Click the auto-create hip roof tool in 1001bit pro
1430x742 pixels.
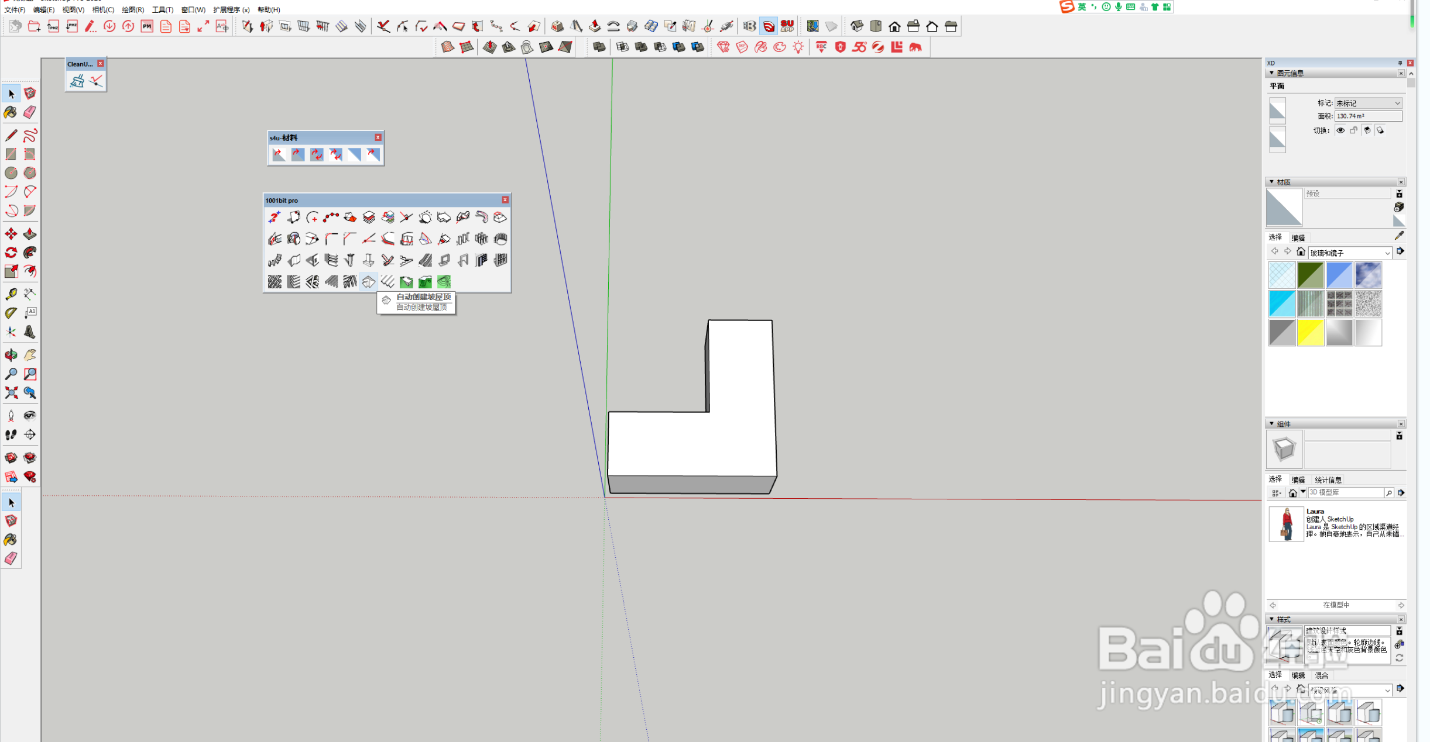click(x=368, y=282)
